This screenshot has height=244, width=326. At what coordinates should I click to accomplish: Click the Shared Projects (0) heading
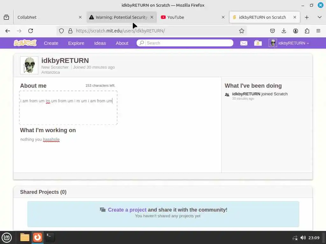point(43,192)
